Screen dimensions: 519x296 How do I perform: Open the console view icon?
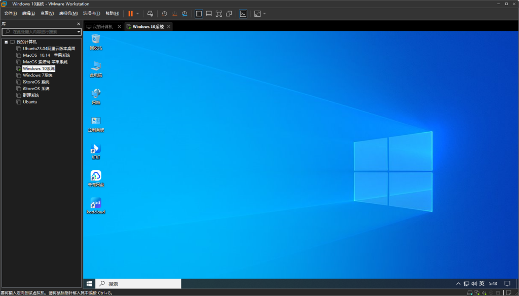click(243, 14)
